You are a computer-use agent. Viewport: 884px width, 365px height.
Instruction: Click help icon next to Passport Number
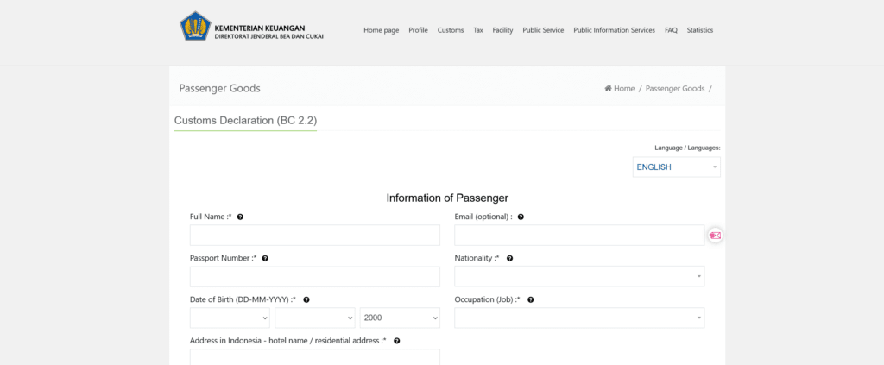(x=265, y=258)
